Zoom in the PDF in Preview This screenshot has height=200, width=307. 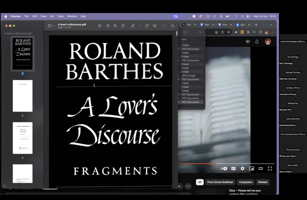(115, 26)
